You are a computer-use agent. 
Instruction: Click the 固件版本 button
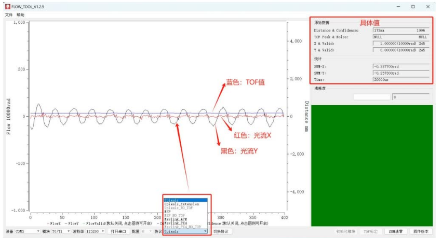tap(421, 231)
